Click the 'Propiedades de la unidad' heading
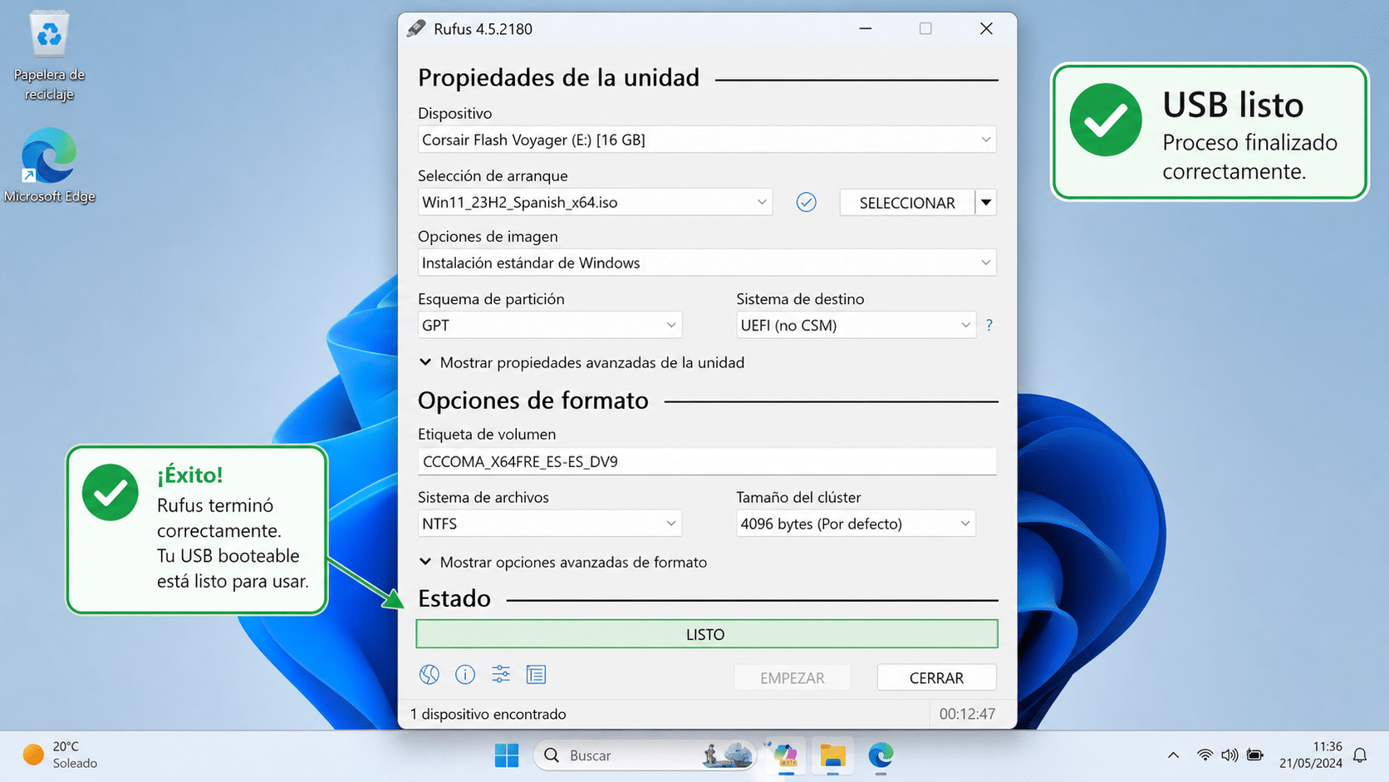1389x782 pixels. click(558, 77)
